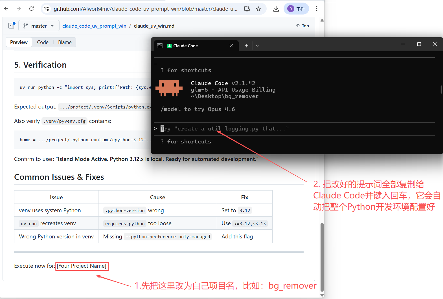
Task: Open the terminal profile dropdown chevron
Action: click(x=257, y=46)
